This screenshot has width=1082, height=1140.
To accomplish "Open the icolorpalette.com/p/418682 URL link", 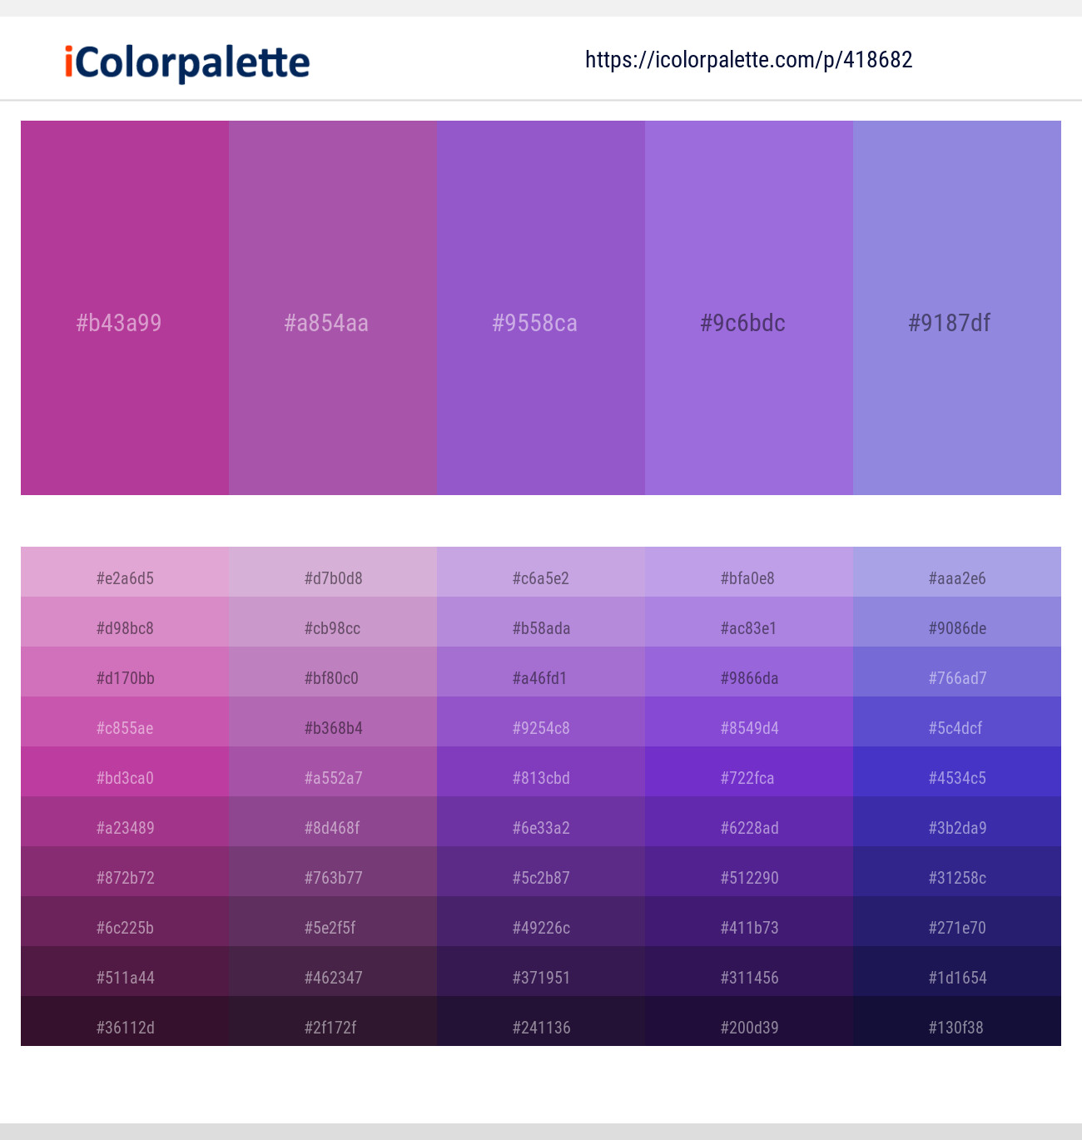I will pos(748,60).
